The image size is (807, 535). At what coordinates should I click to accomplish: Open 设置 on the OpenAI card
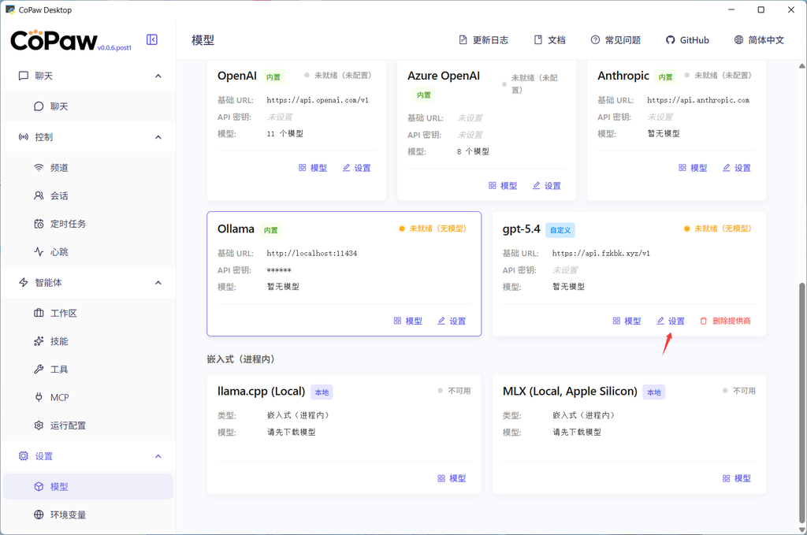(357, 168)
